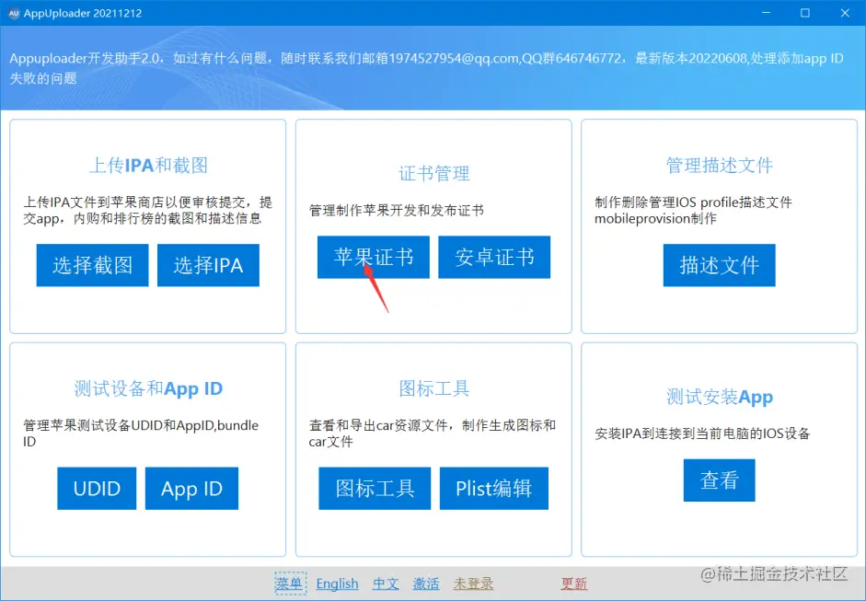Launch the 图标工具 button

pos(375,489)
